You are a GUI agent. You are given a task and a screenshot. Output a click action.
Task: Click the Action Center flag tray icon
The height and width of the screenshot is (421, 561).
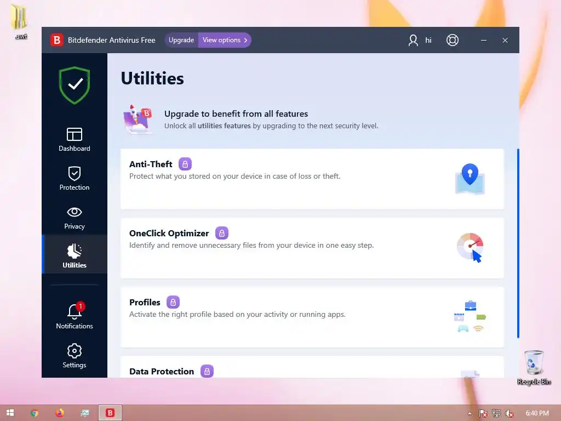coord(483,413)
